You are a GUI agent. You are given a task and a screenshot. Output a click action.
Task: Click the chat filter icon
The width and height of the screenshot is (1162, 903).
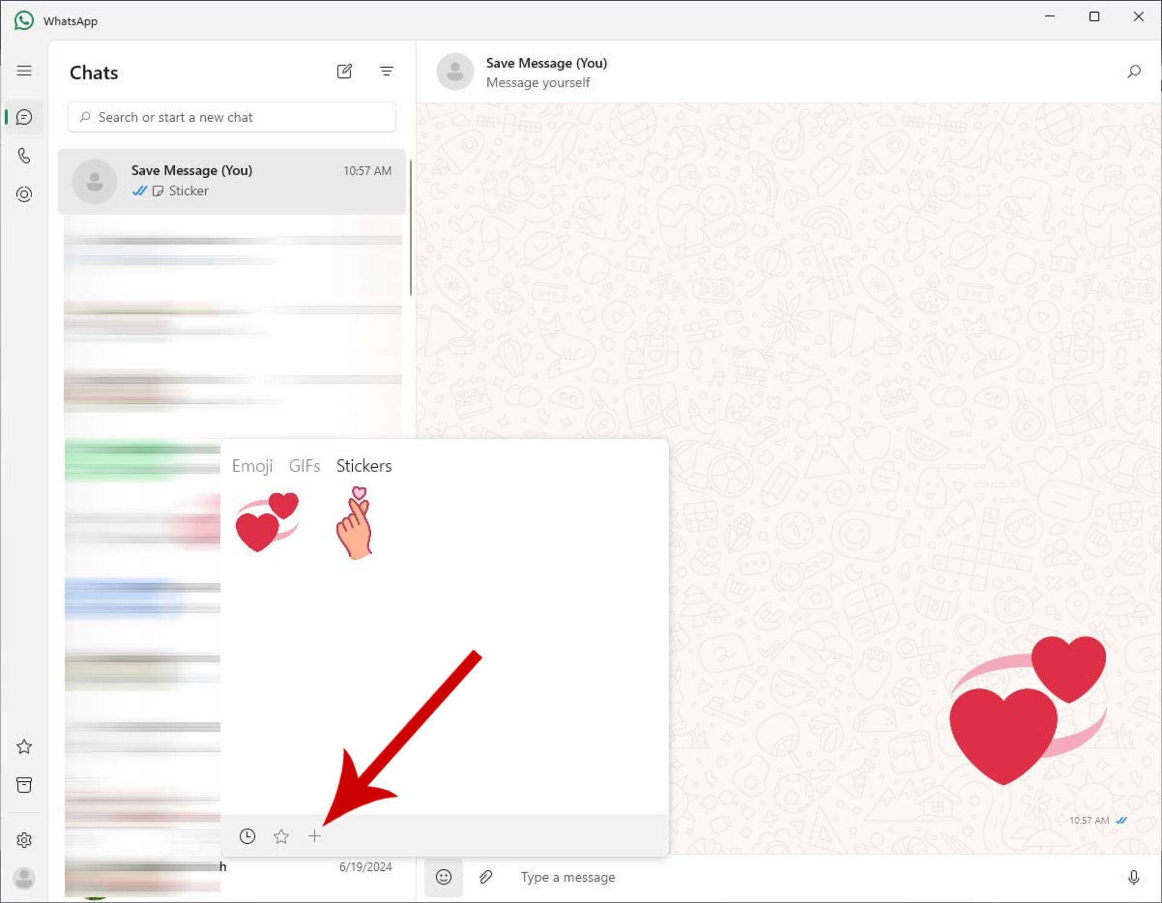386,71
